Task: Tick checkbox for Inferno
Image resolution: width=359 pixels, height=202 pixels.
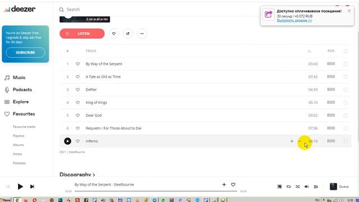Action: pos(346,141)
